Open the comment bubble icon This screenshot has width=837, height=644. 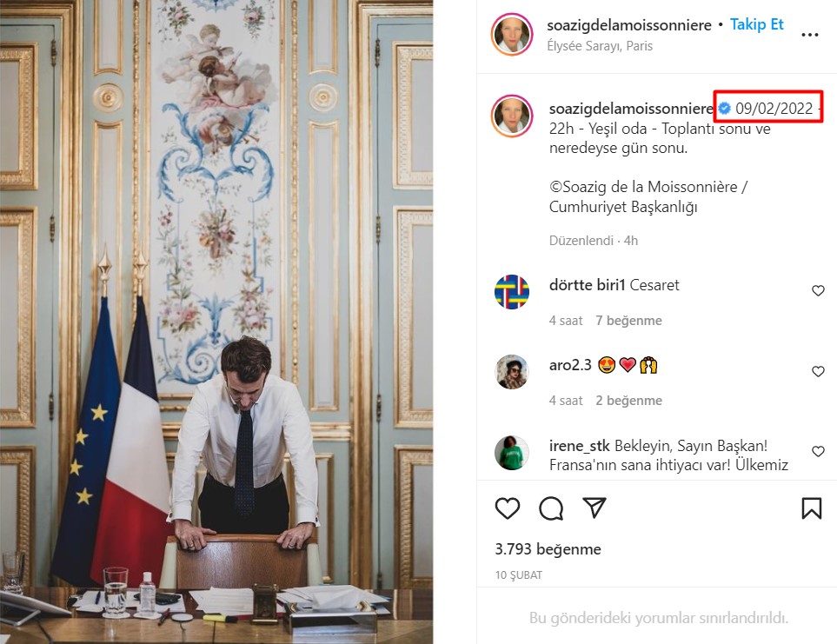[551, 508]
